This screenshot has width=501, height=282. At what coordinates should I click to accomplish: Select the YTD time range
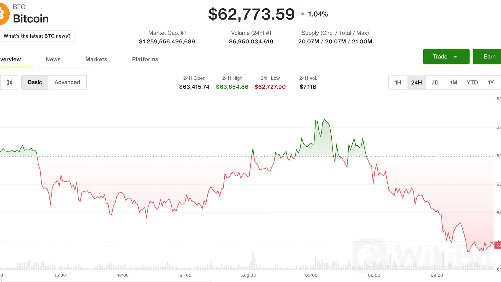pos(472,83)
